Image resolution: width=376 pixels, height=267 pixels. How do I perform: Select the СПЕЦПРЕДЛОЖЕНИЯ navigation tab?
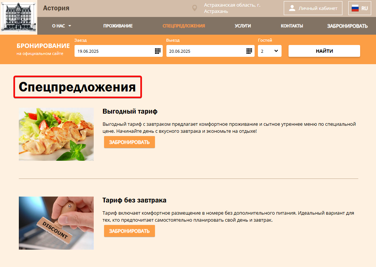(x=184, y=26)
